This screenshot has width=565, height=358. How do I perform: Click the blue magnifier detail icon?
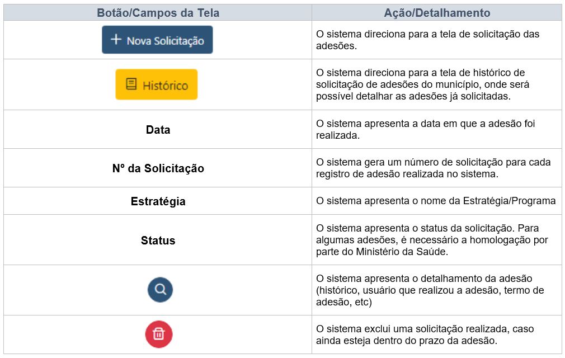160,290
